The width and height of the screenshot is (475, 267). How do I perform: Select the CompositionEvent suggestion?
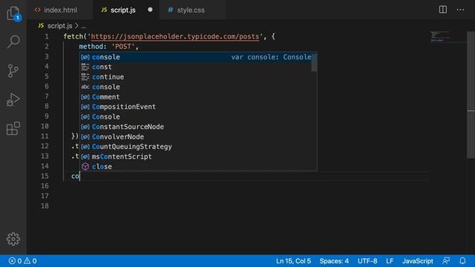point(196,107)
